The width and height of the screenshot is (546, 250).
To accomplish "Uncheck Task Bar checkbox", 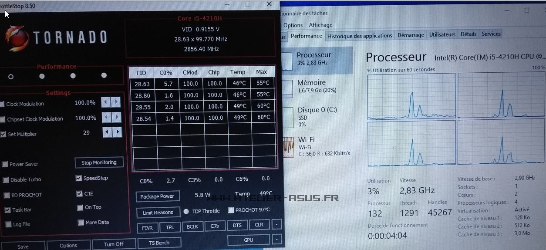I will 7,210.
